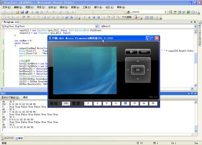
Task: Open the 工具 (Tools) menu
Action: click(87, 7)
